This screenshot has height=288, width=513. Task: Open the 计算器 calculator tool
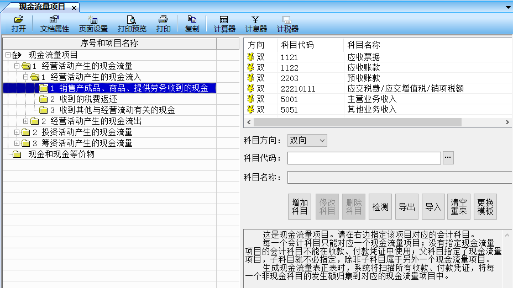pos(224,24)
